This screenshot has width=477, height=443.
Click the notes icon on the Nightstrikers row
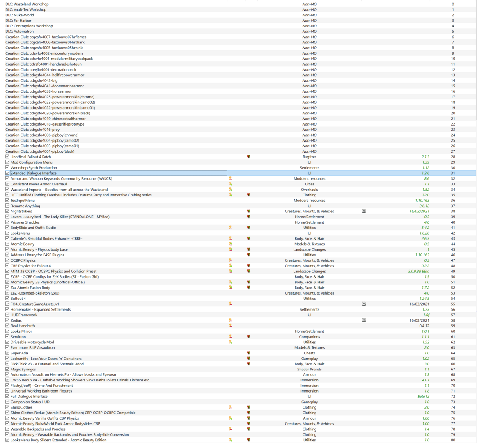point(364,211)
